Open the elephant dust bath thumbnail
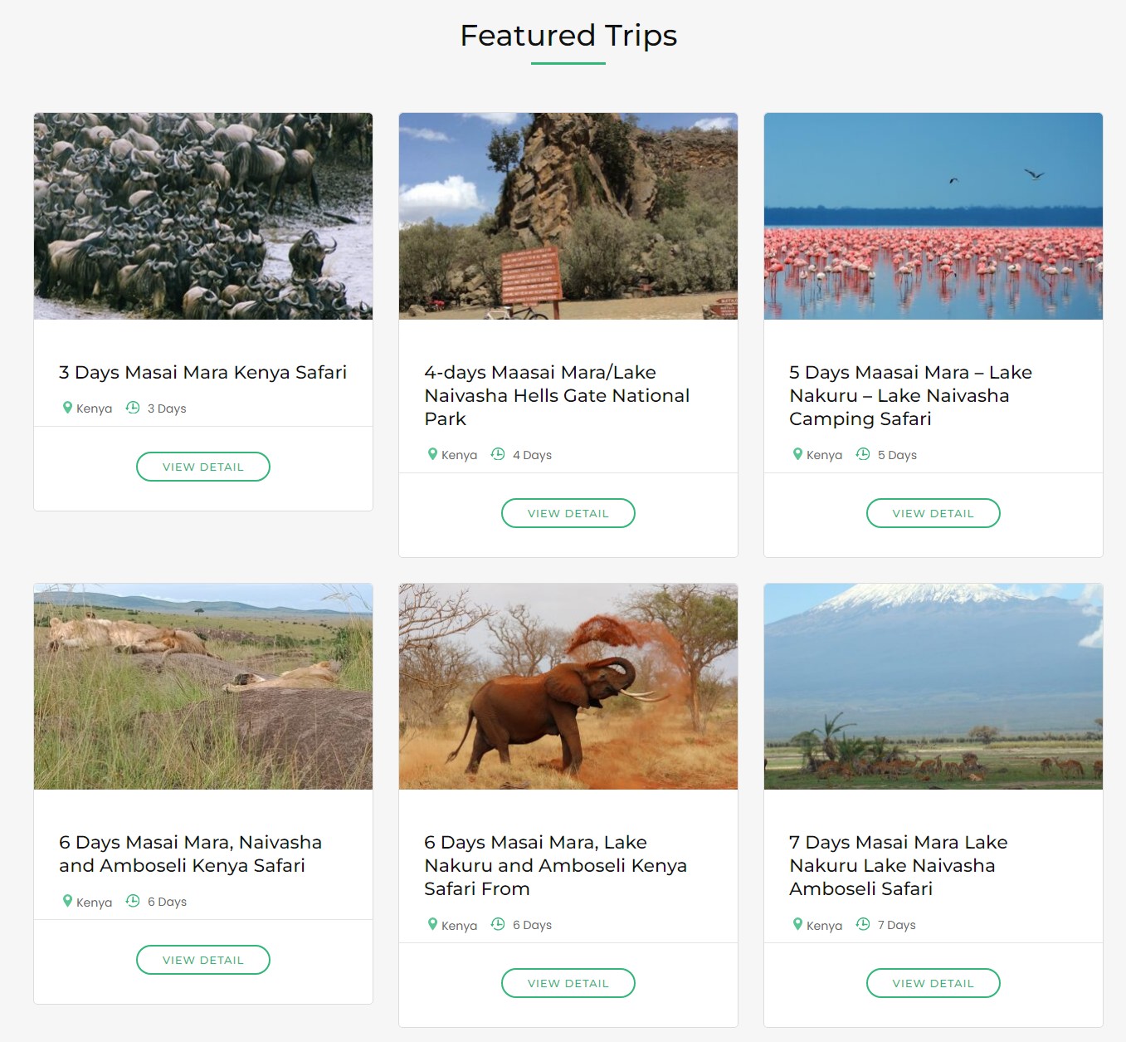 pyautogui.click(x=568, y=686)
